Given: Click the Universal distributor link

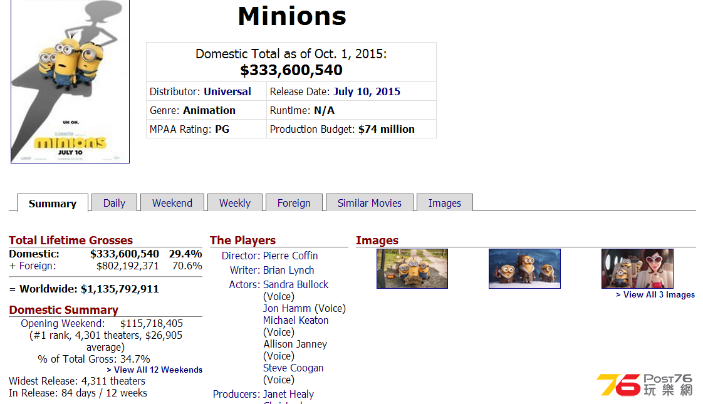Looking at the screenshot, I should (x=227, y=91).
